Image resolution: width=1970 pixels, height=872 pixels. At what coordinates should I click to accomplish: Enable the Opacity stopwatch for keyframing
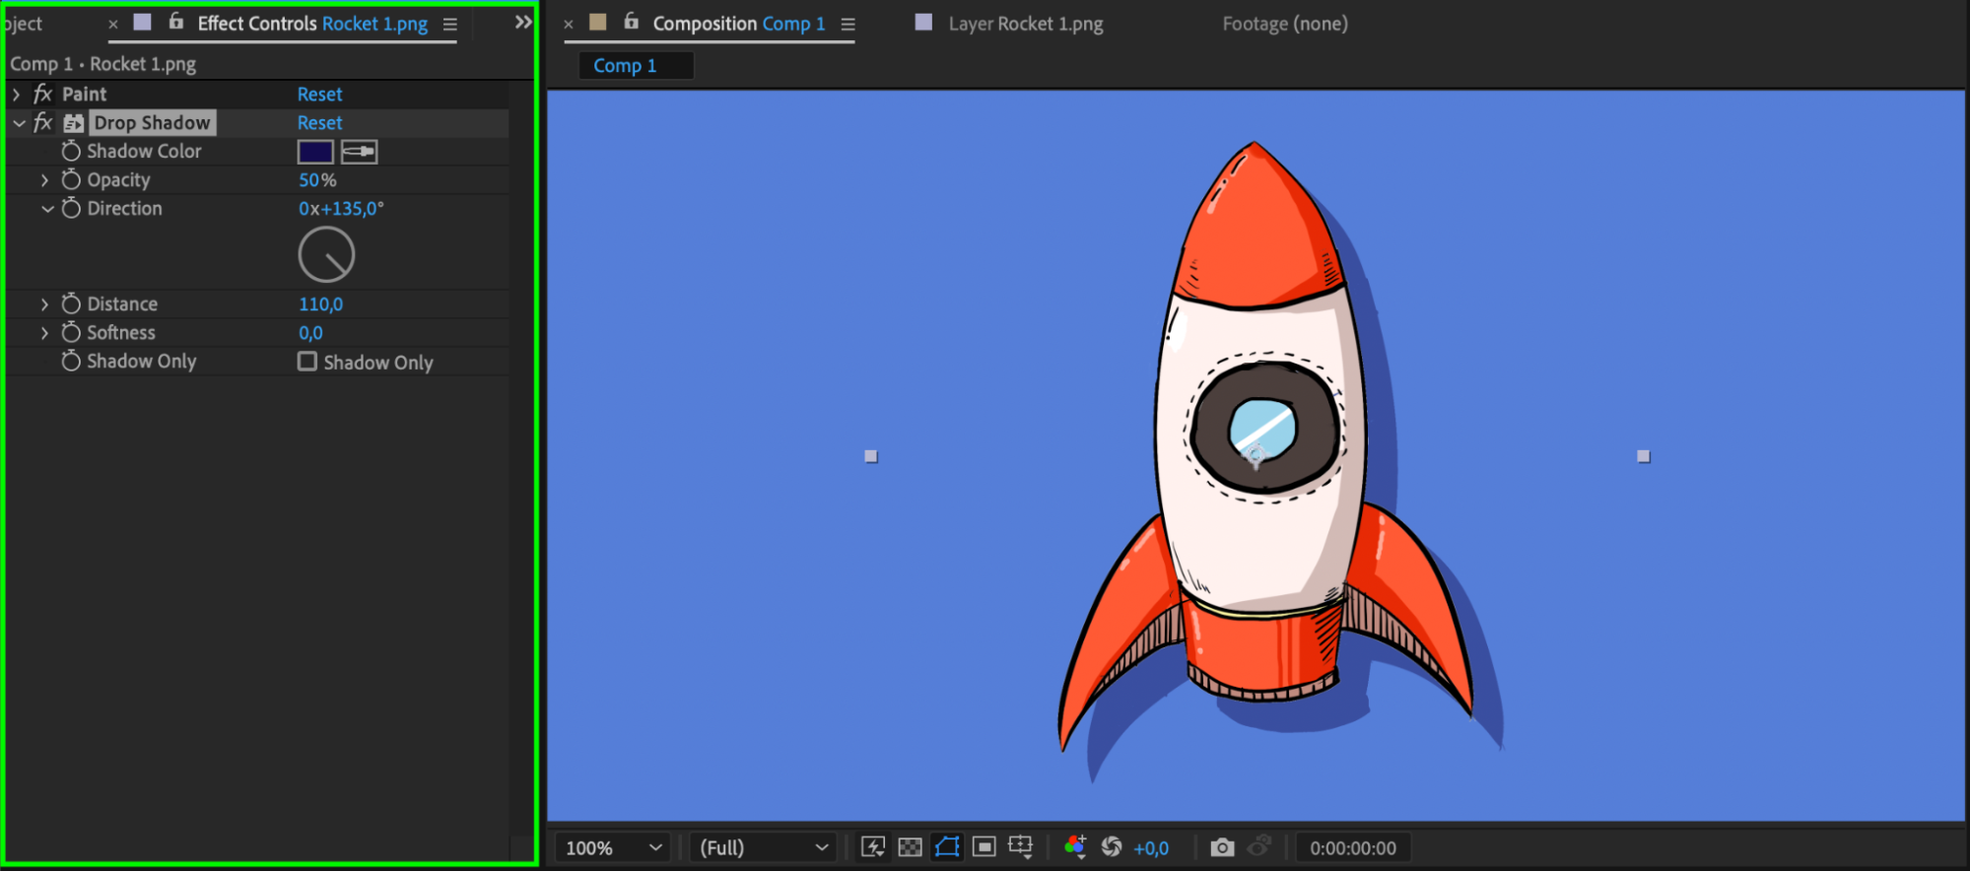[x=71, y=180]
